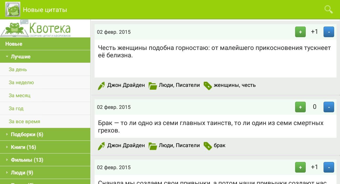Collapse the Лучшие section
340x184 pixels.
coord(45,57)
